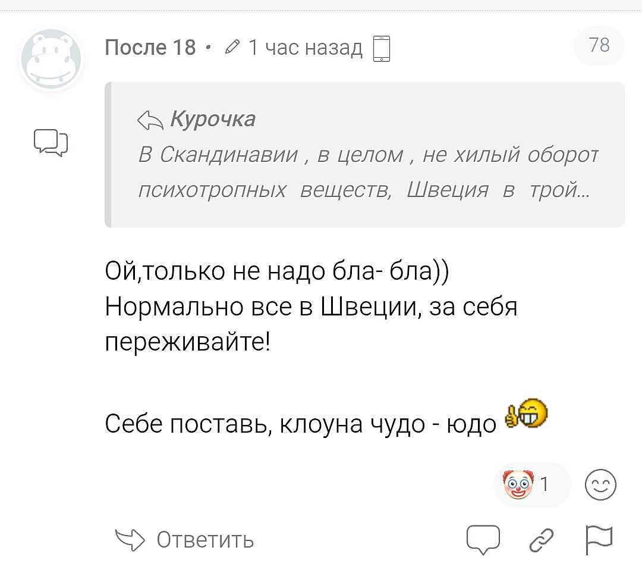Click the pencil edited-comment icon

point(234,46)
